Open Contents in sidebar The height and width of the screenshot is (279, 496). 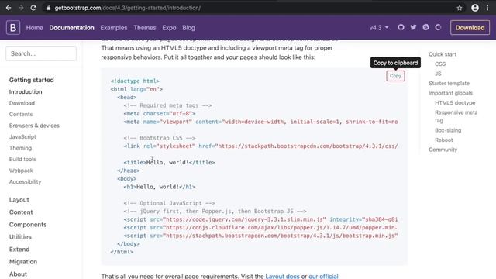tap(21, 114)
